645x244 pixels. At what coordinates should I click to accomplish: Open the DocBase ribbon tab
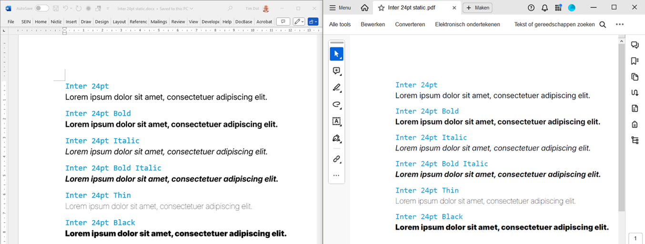tap(243, 21)
